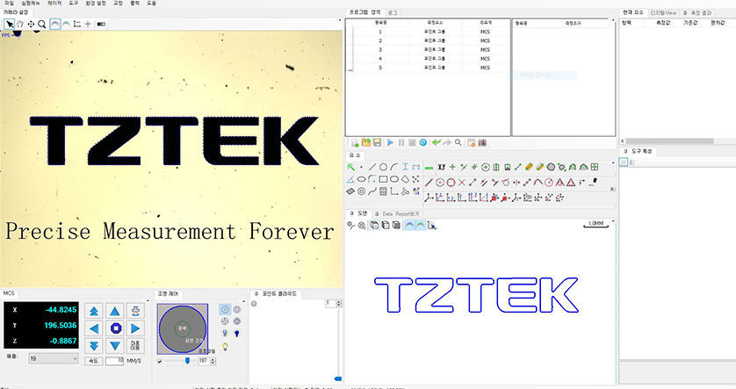Select the circle element tool
Screen dimensions: 736x389
383,167
